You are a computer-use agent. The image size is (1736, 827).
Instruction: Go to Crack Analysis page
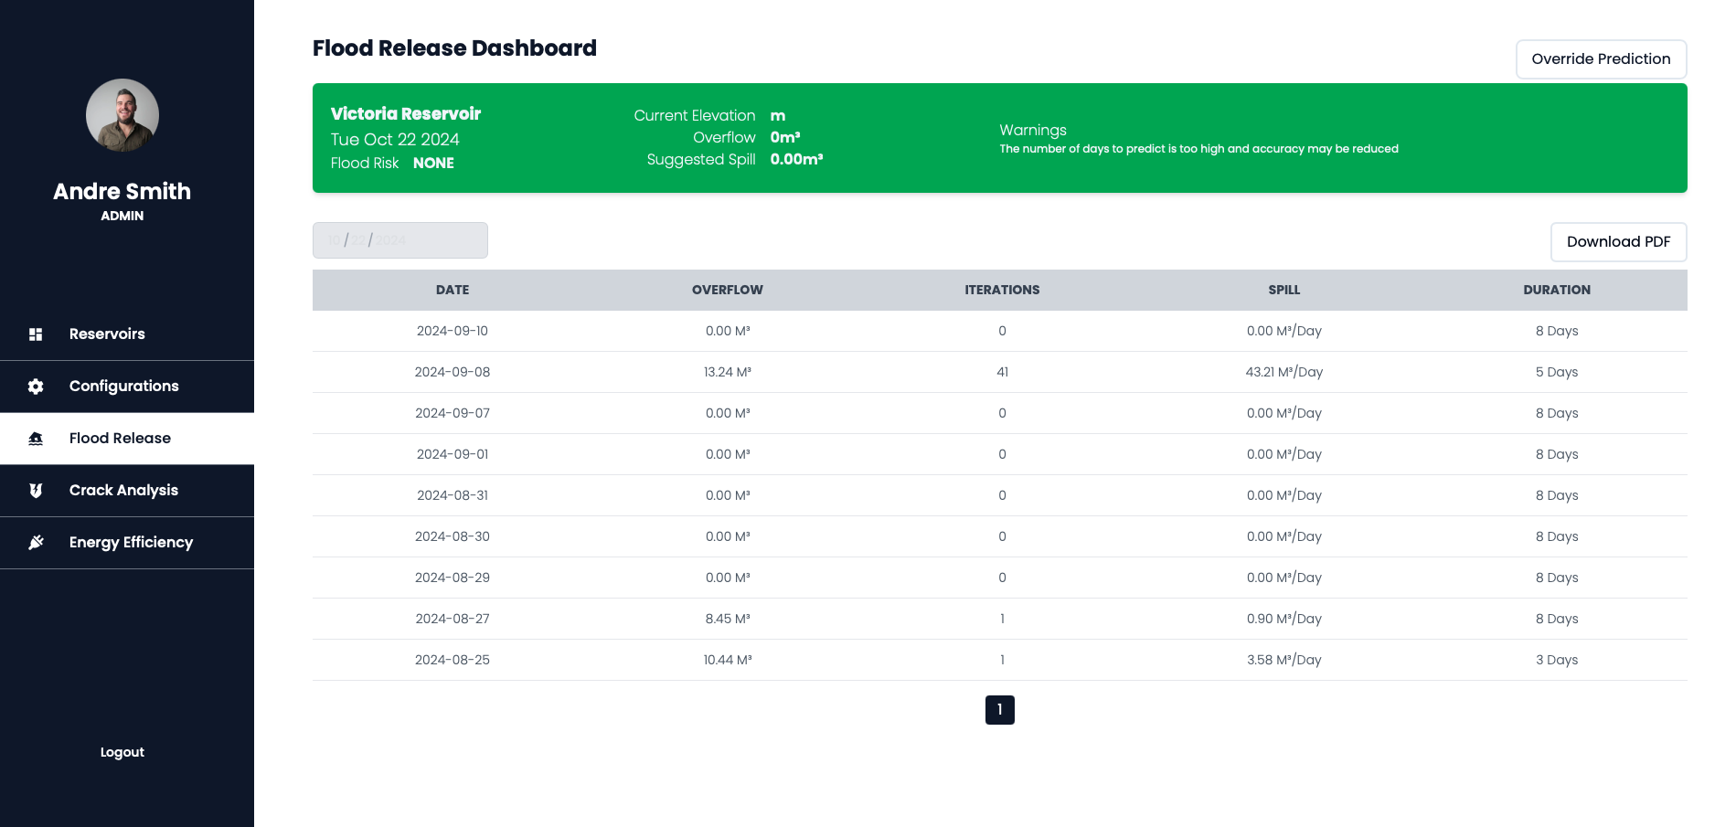pos(127,491)
